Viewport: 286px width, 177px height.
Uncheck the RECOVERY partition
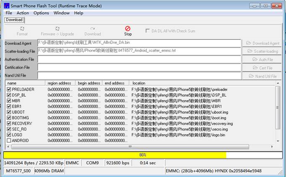click(9, 123)
